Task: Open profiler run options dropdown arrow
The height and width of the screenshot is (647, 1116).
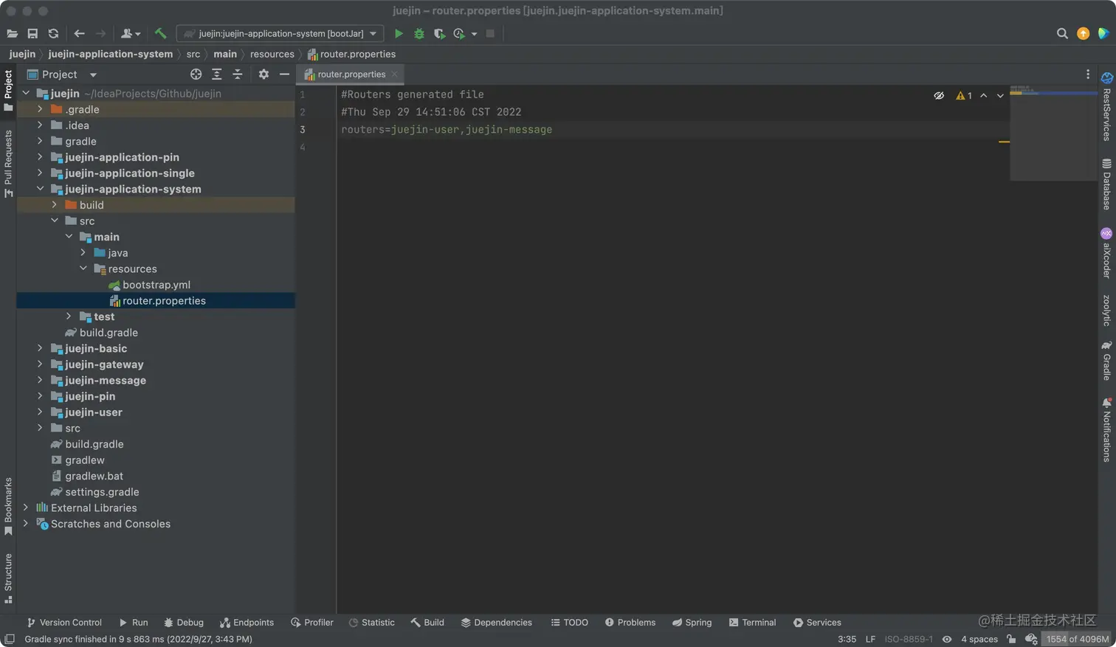Action: (474, 34)
